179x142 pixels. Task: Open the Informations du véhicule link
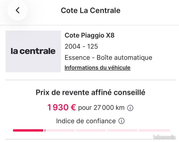tap(97, 68)
